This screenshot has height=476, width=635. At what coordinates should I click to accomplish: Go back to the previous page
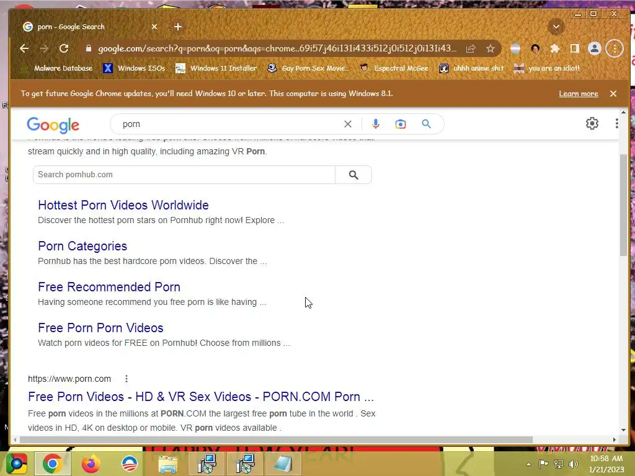(24, 48)
